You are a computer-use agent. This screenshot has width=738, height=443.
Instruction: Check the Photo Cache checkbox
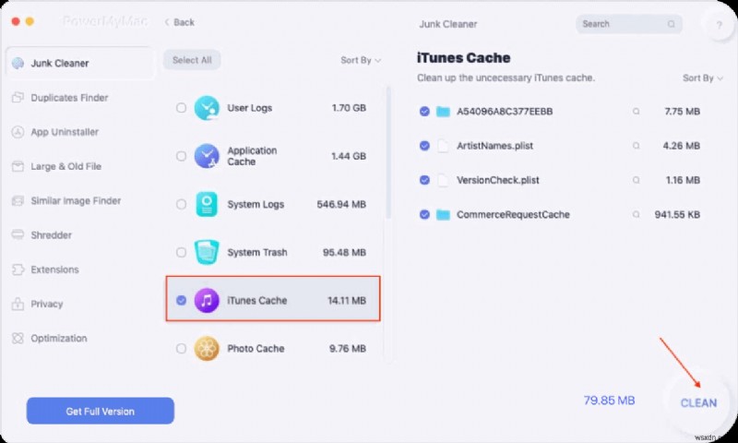point(181,348)
